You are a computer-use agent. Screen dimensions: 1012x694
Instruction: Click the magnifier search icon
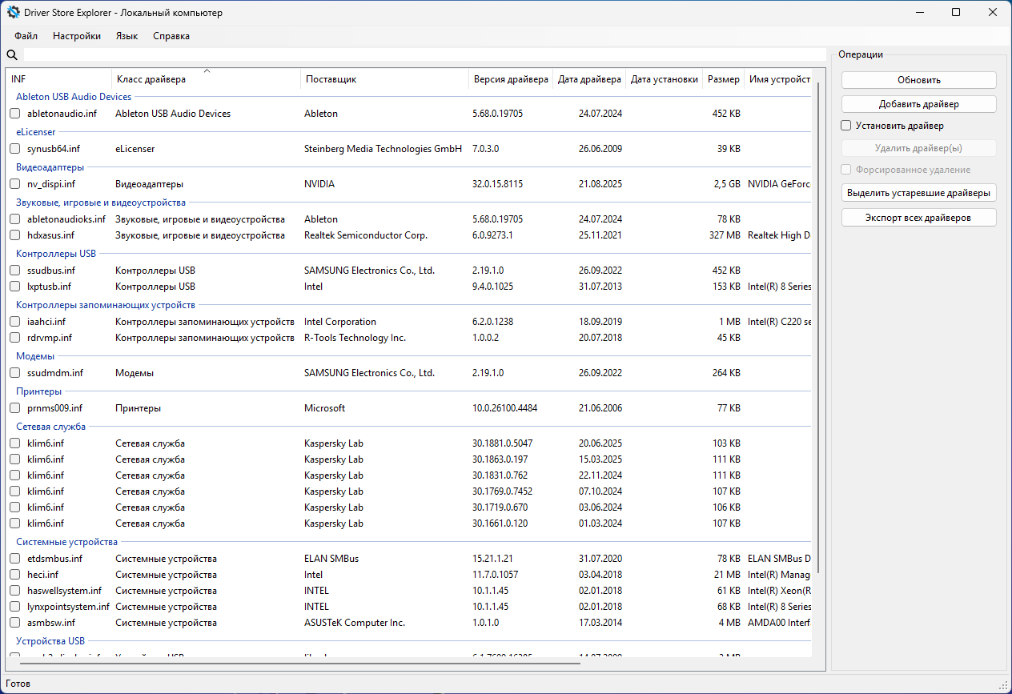click(x=12, y=55)
